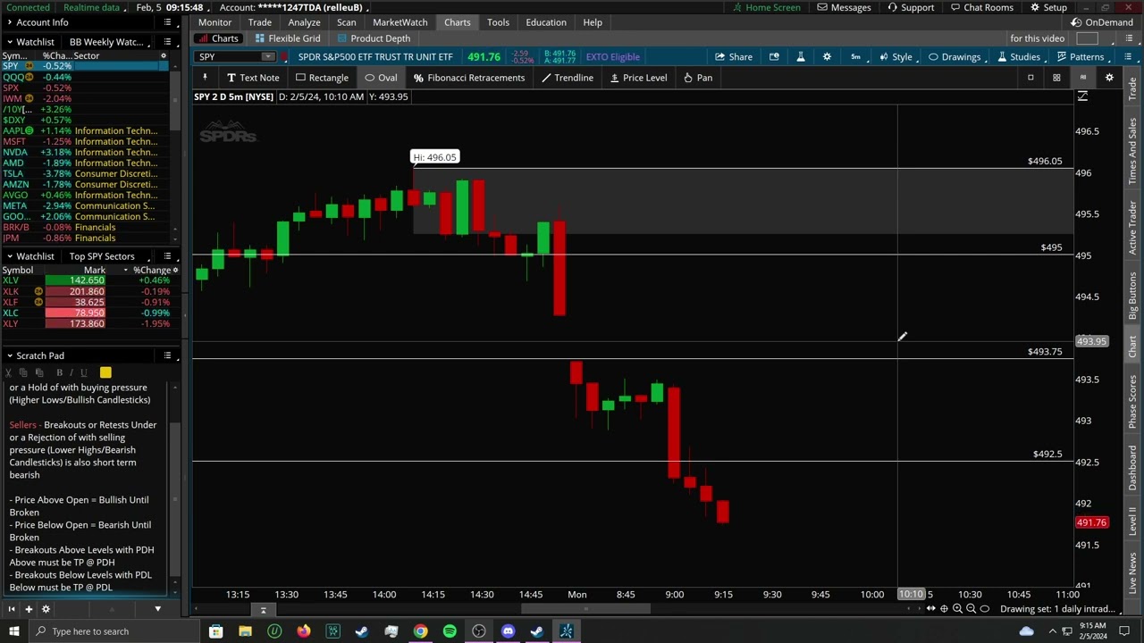The width and height of the screenshot is (1144, 643).
Task: Open the Setup menu
Action: click(1048, 7)
